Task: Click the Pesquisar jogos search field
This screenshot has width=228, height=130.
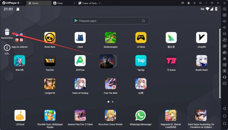Action: [110, 21]
